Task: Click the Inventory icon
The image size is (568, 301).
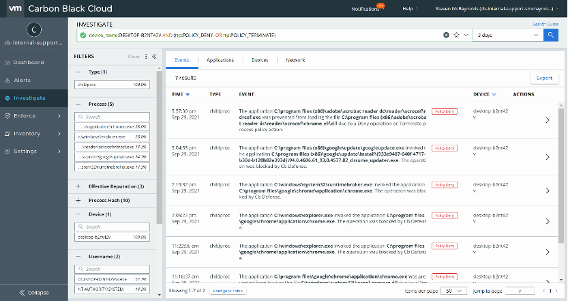Action: coord(8,134)
